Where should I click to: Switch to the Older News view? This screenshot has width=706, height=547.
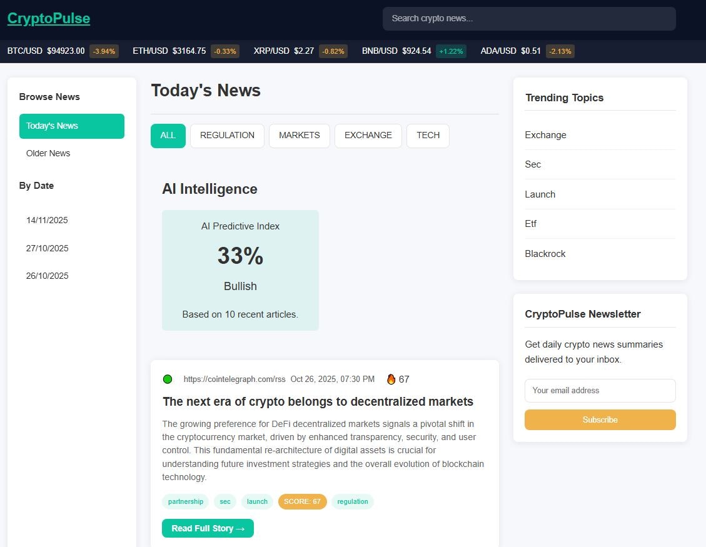(x=48, y=153)
